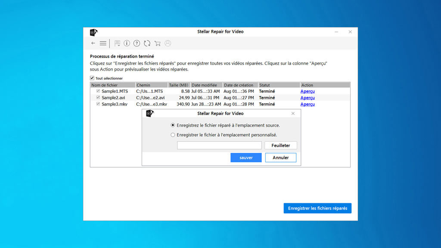Click Enregistrer les fichiers réparés button

[317, 208]
